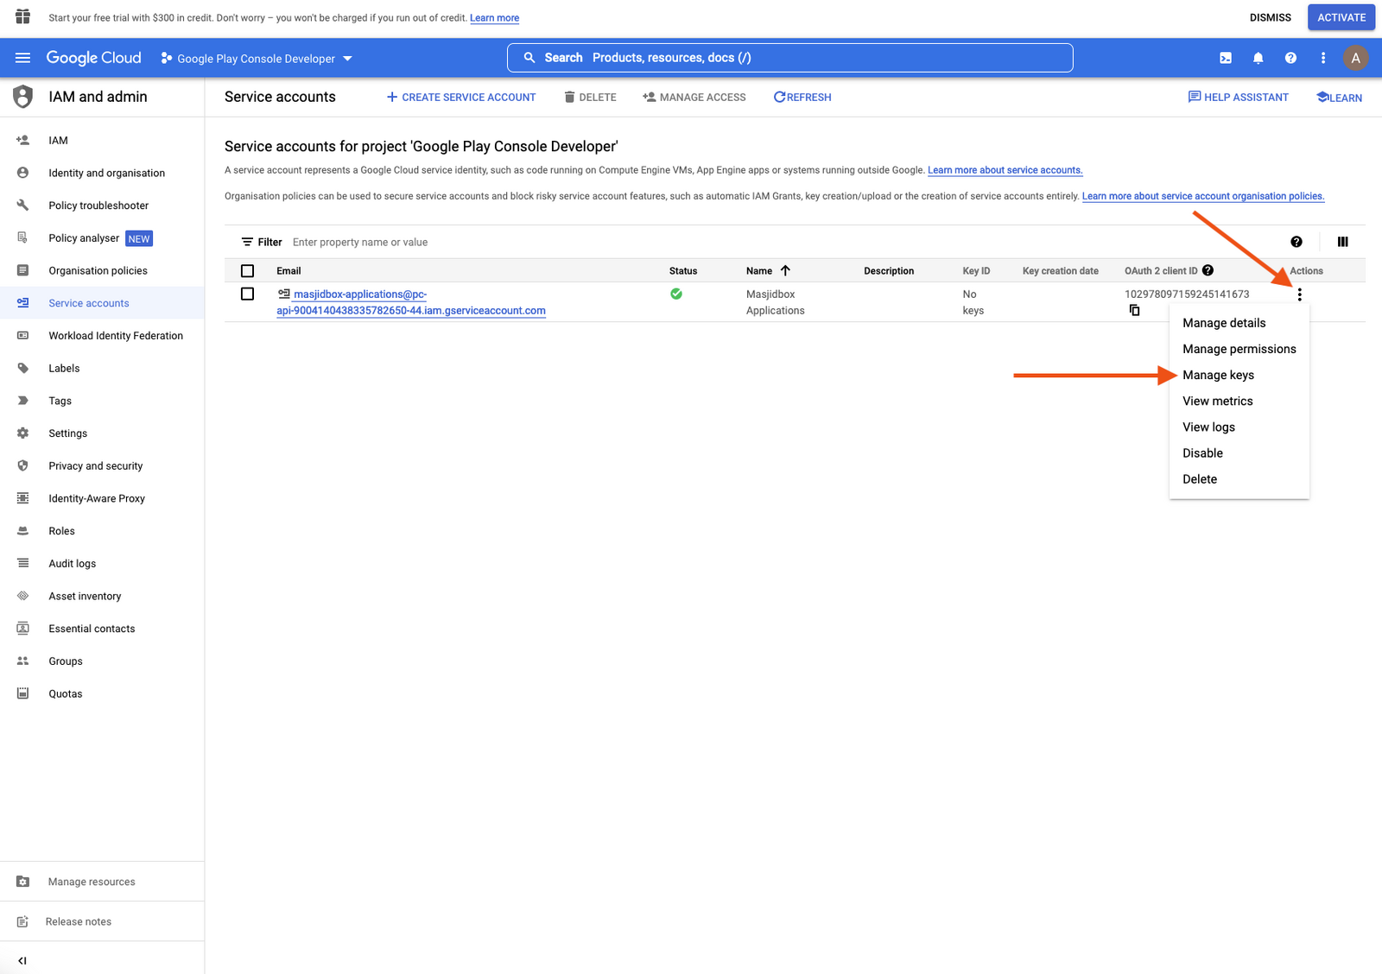Select the masjidbox-applications service account checkbox
The height and width of the screenshot is (974, 1382).
pyautogui.click(x=248, y=294)
